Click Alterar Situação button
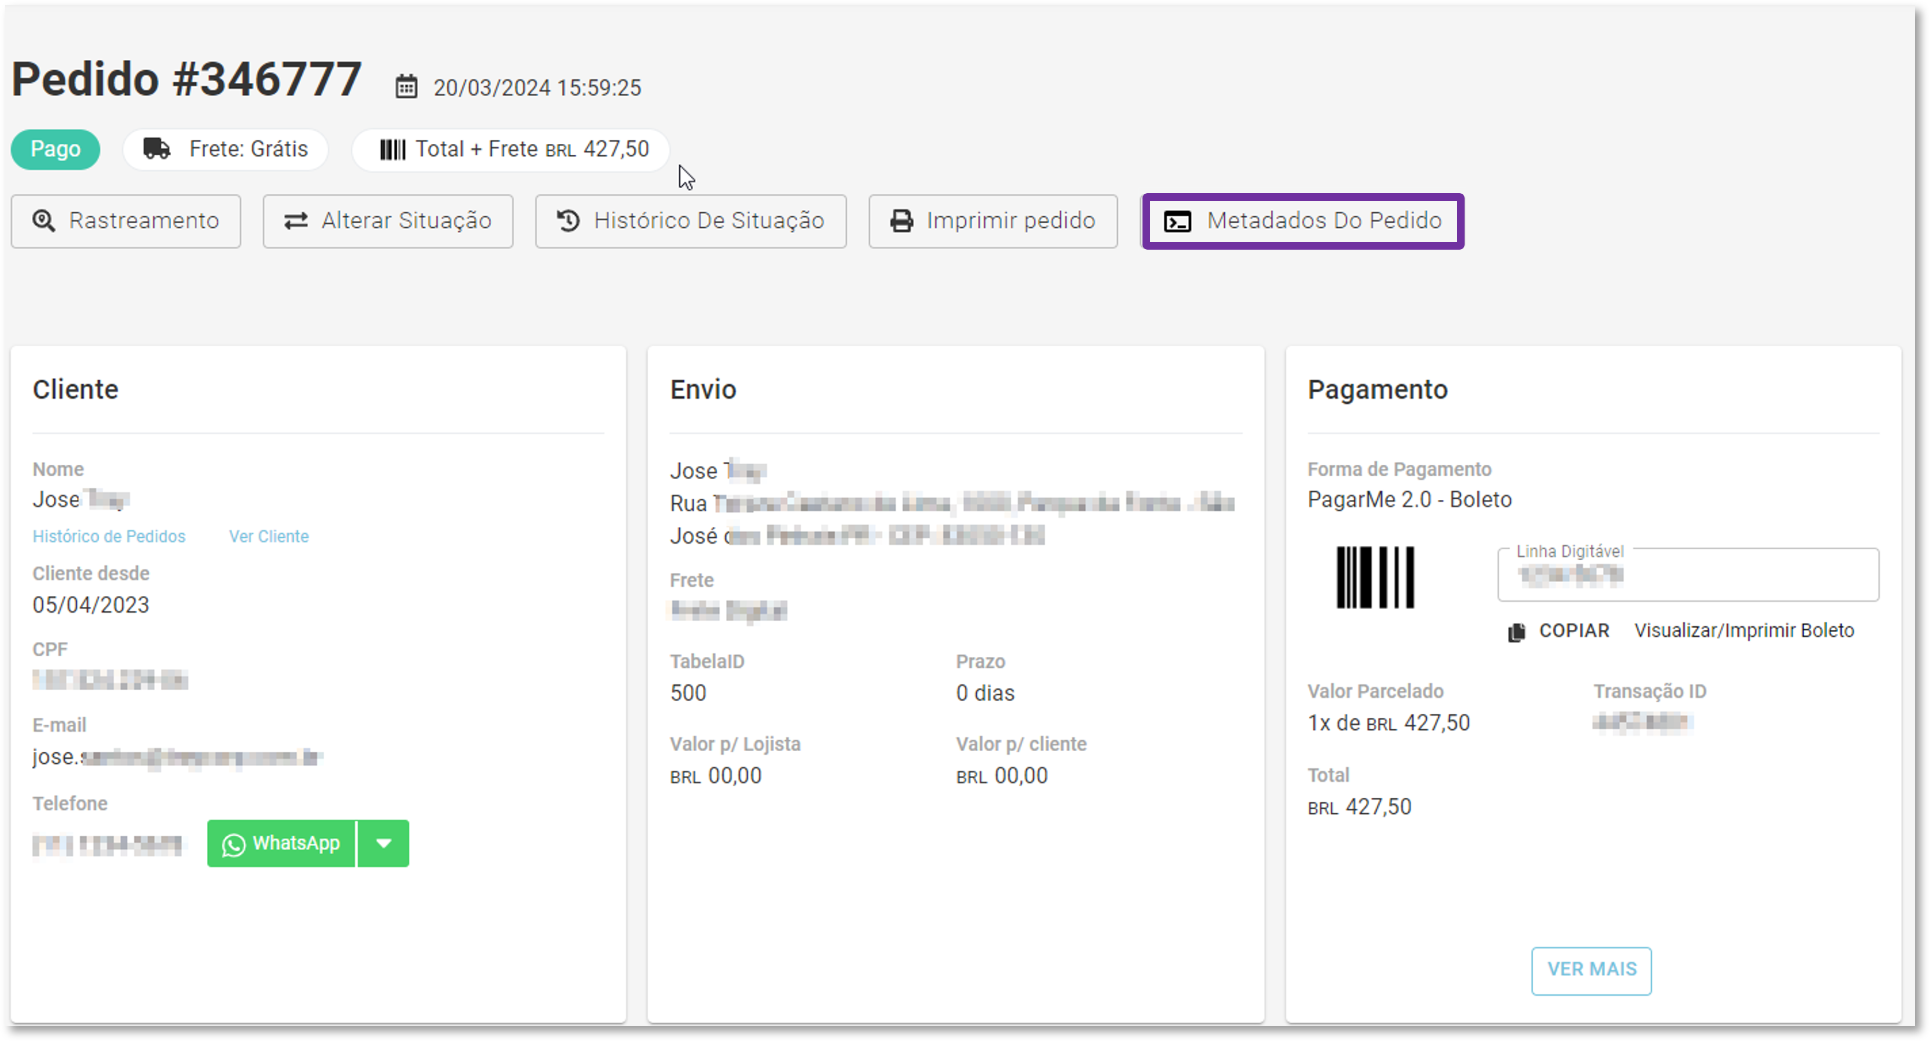This screenshot has width=1931, height=1042. tap(387, 221)
